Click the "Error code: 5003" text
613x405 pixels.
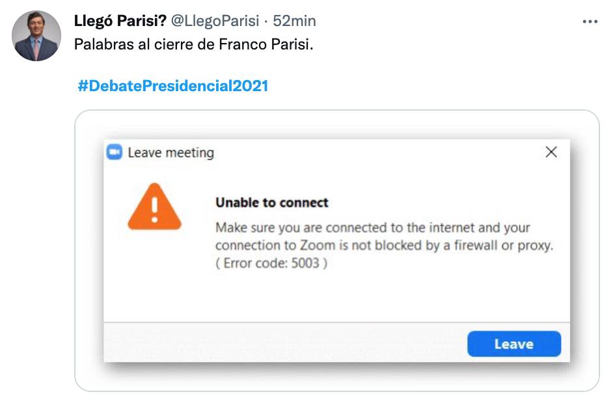click(x=271, y=264)
